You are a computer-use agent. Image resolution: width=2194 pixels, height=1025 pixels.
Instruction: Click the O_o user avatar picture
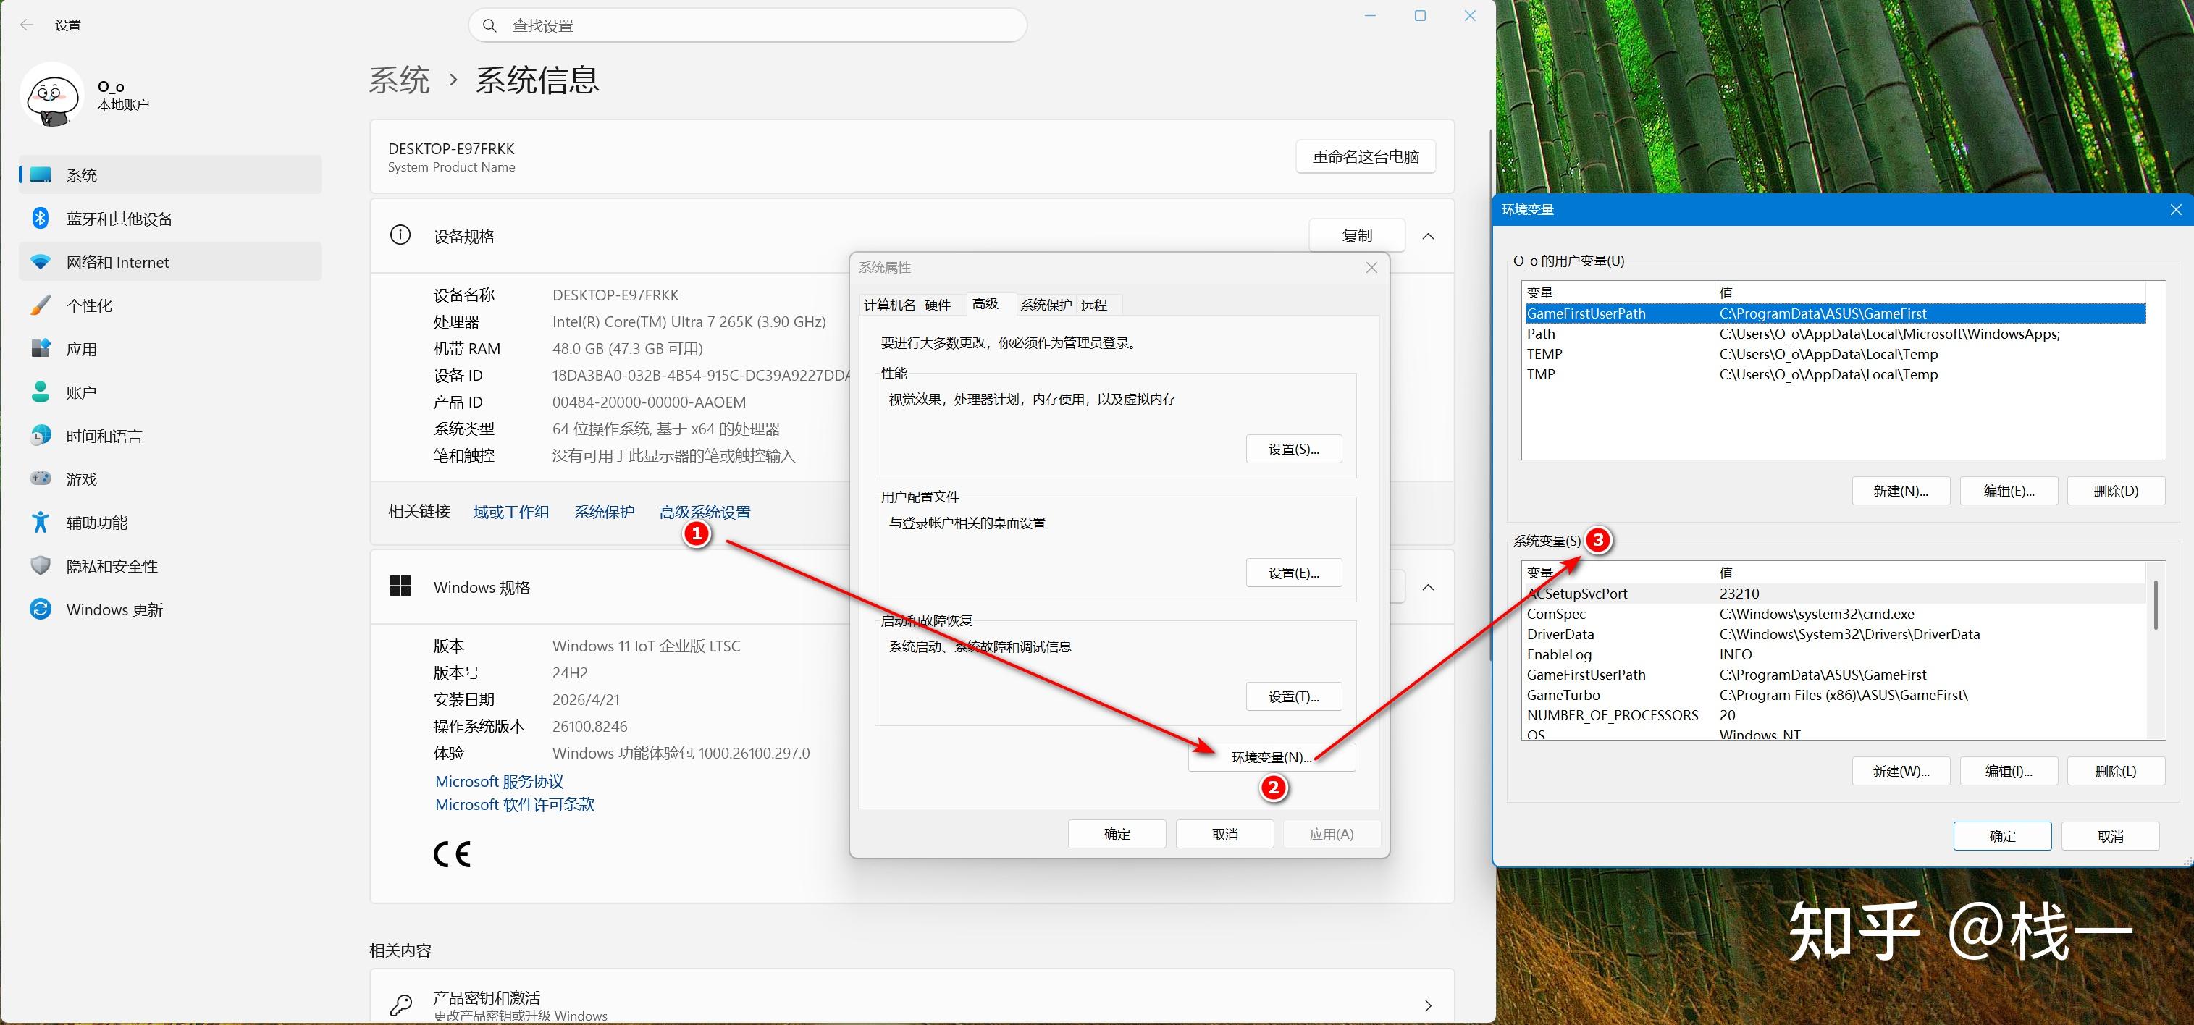pos(52,96)
